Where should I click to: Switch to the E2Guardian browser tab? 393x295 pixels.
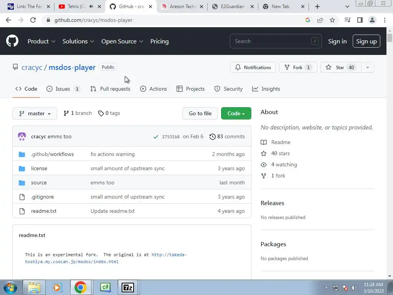(232, 7)
